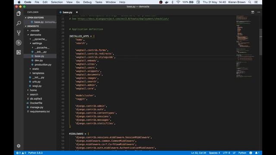Open the Docker whale menu bar icon
The image size is (276, 155).
pos(166,2)
